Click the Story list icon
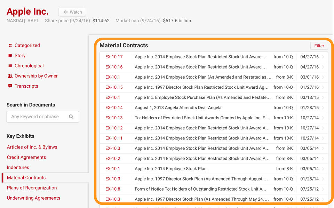This screenshot has height=208, width=334. 10,56
